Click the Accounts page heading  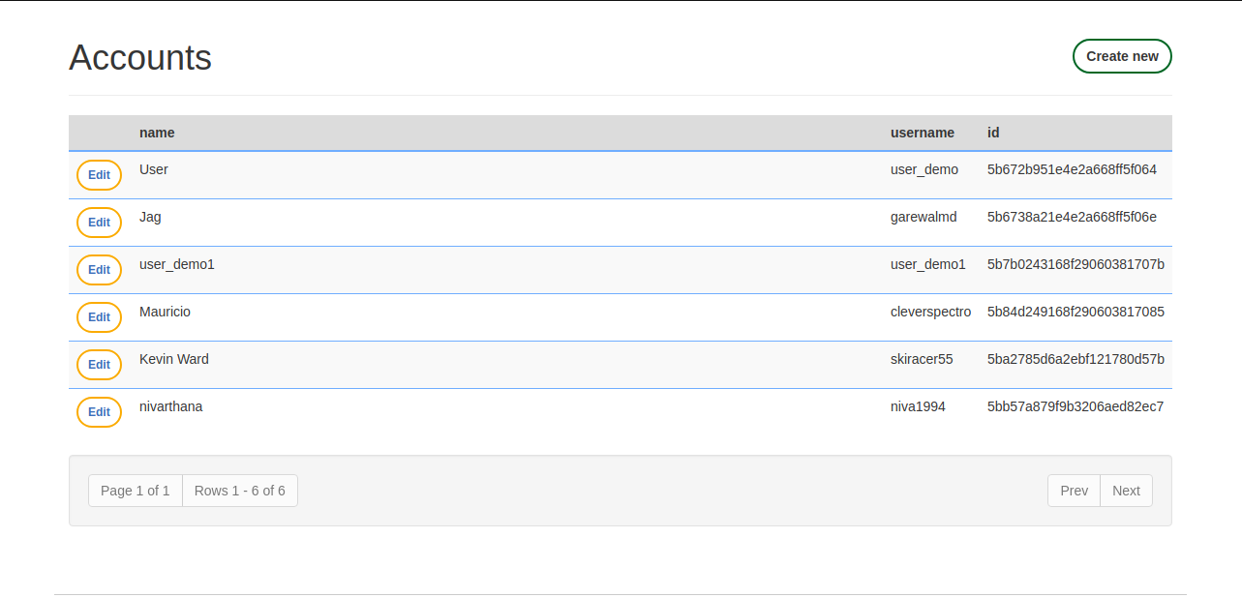point(140,58)
